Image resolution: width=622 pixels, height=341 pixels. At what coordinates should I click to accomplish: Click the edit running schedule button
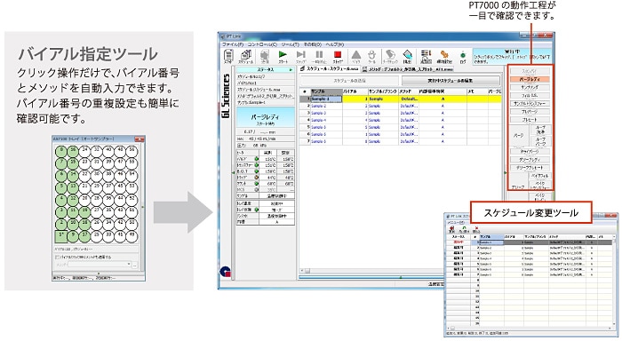pos(451,81)
